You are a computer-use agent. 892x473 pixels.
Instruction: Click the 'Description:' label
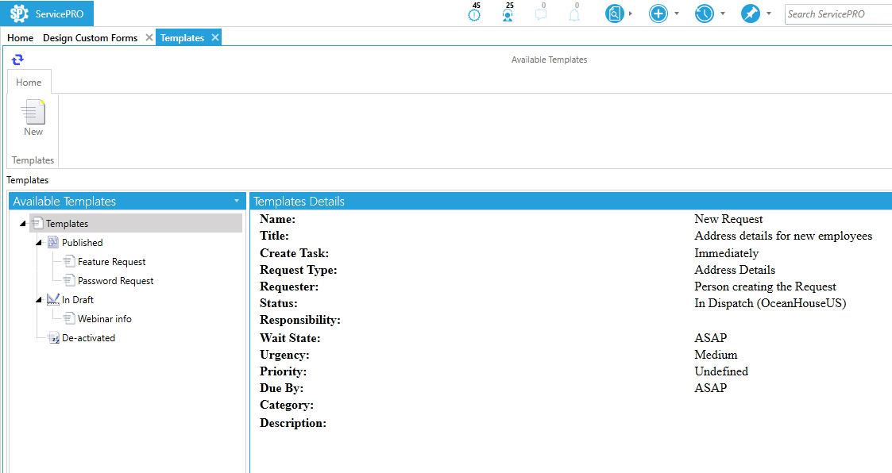293,423
